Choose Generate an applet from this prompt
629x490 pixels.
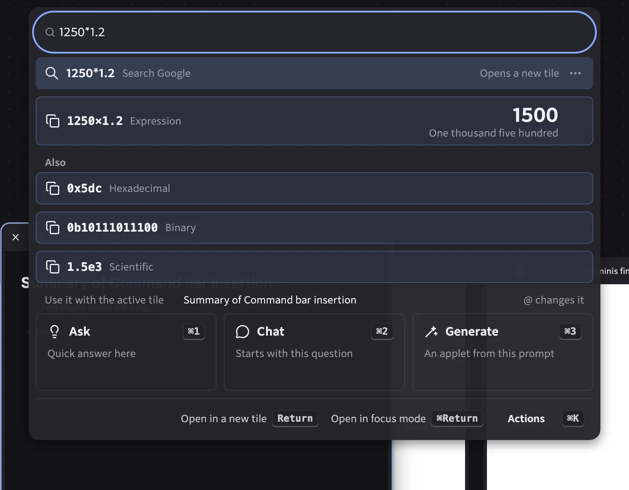coord(503,352)
